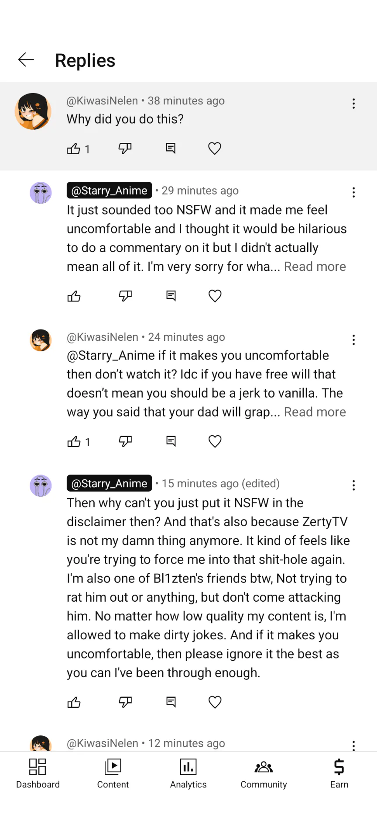Heart the 24 minutes ago KiwasiNelen reply
377x818 pixels.
point(215,441)
